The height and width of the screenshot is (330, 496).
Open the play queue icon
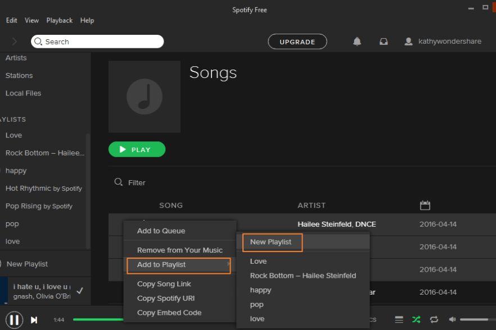coord(399,319)
